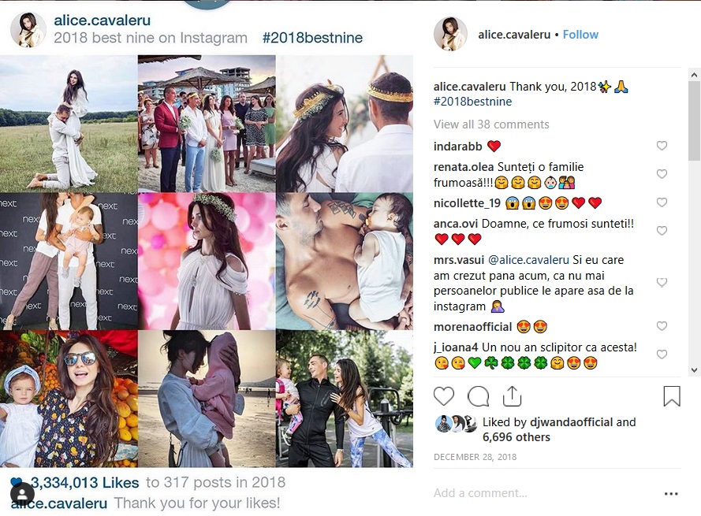This screenshot has height=516, width=701.
Task: Open the three-dot more options menu
Action: [671, 494]
